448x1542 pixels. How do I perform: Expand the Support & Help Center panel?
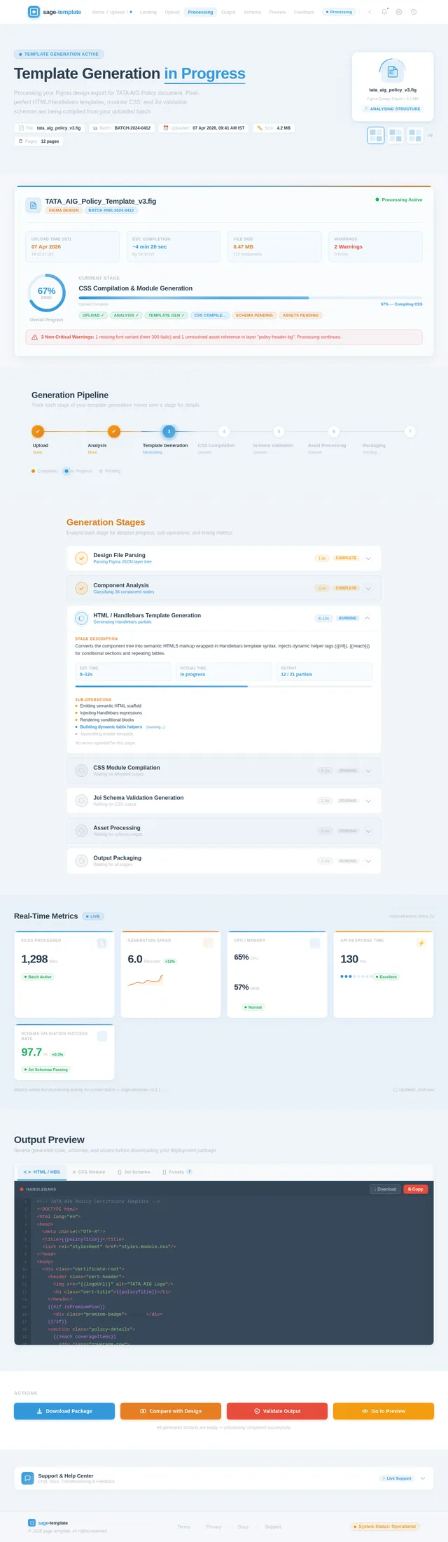coord(423,1478)
